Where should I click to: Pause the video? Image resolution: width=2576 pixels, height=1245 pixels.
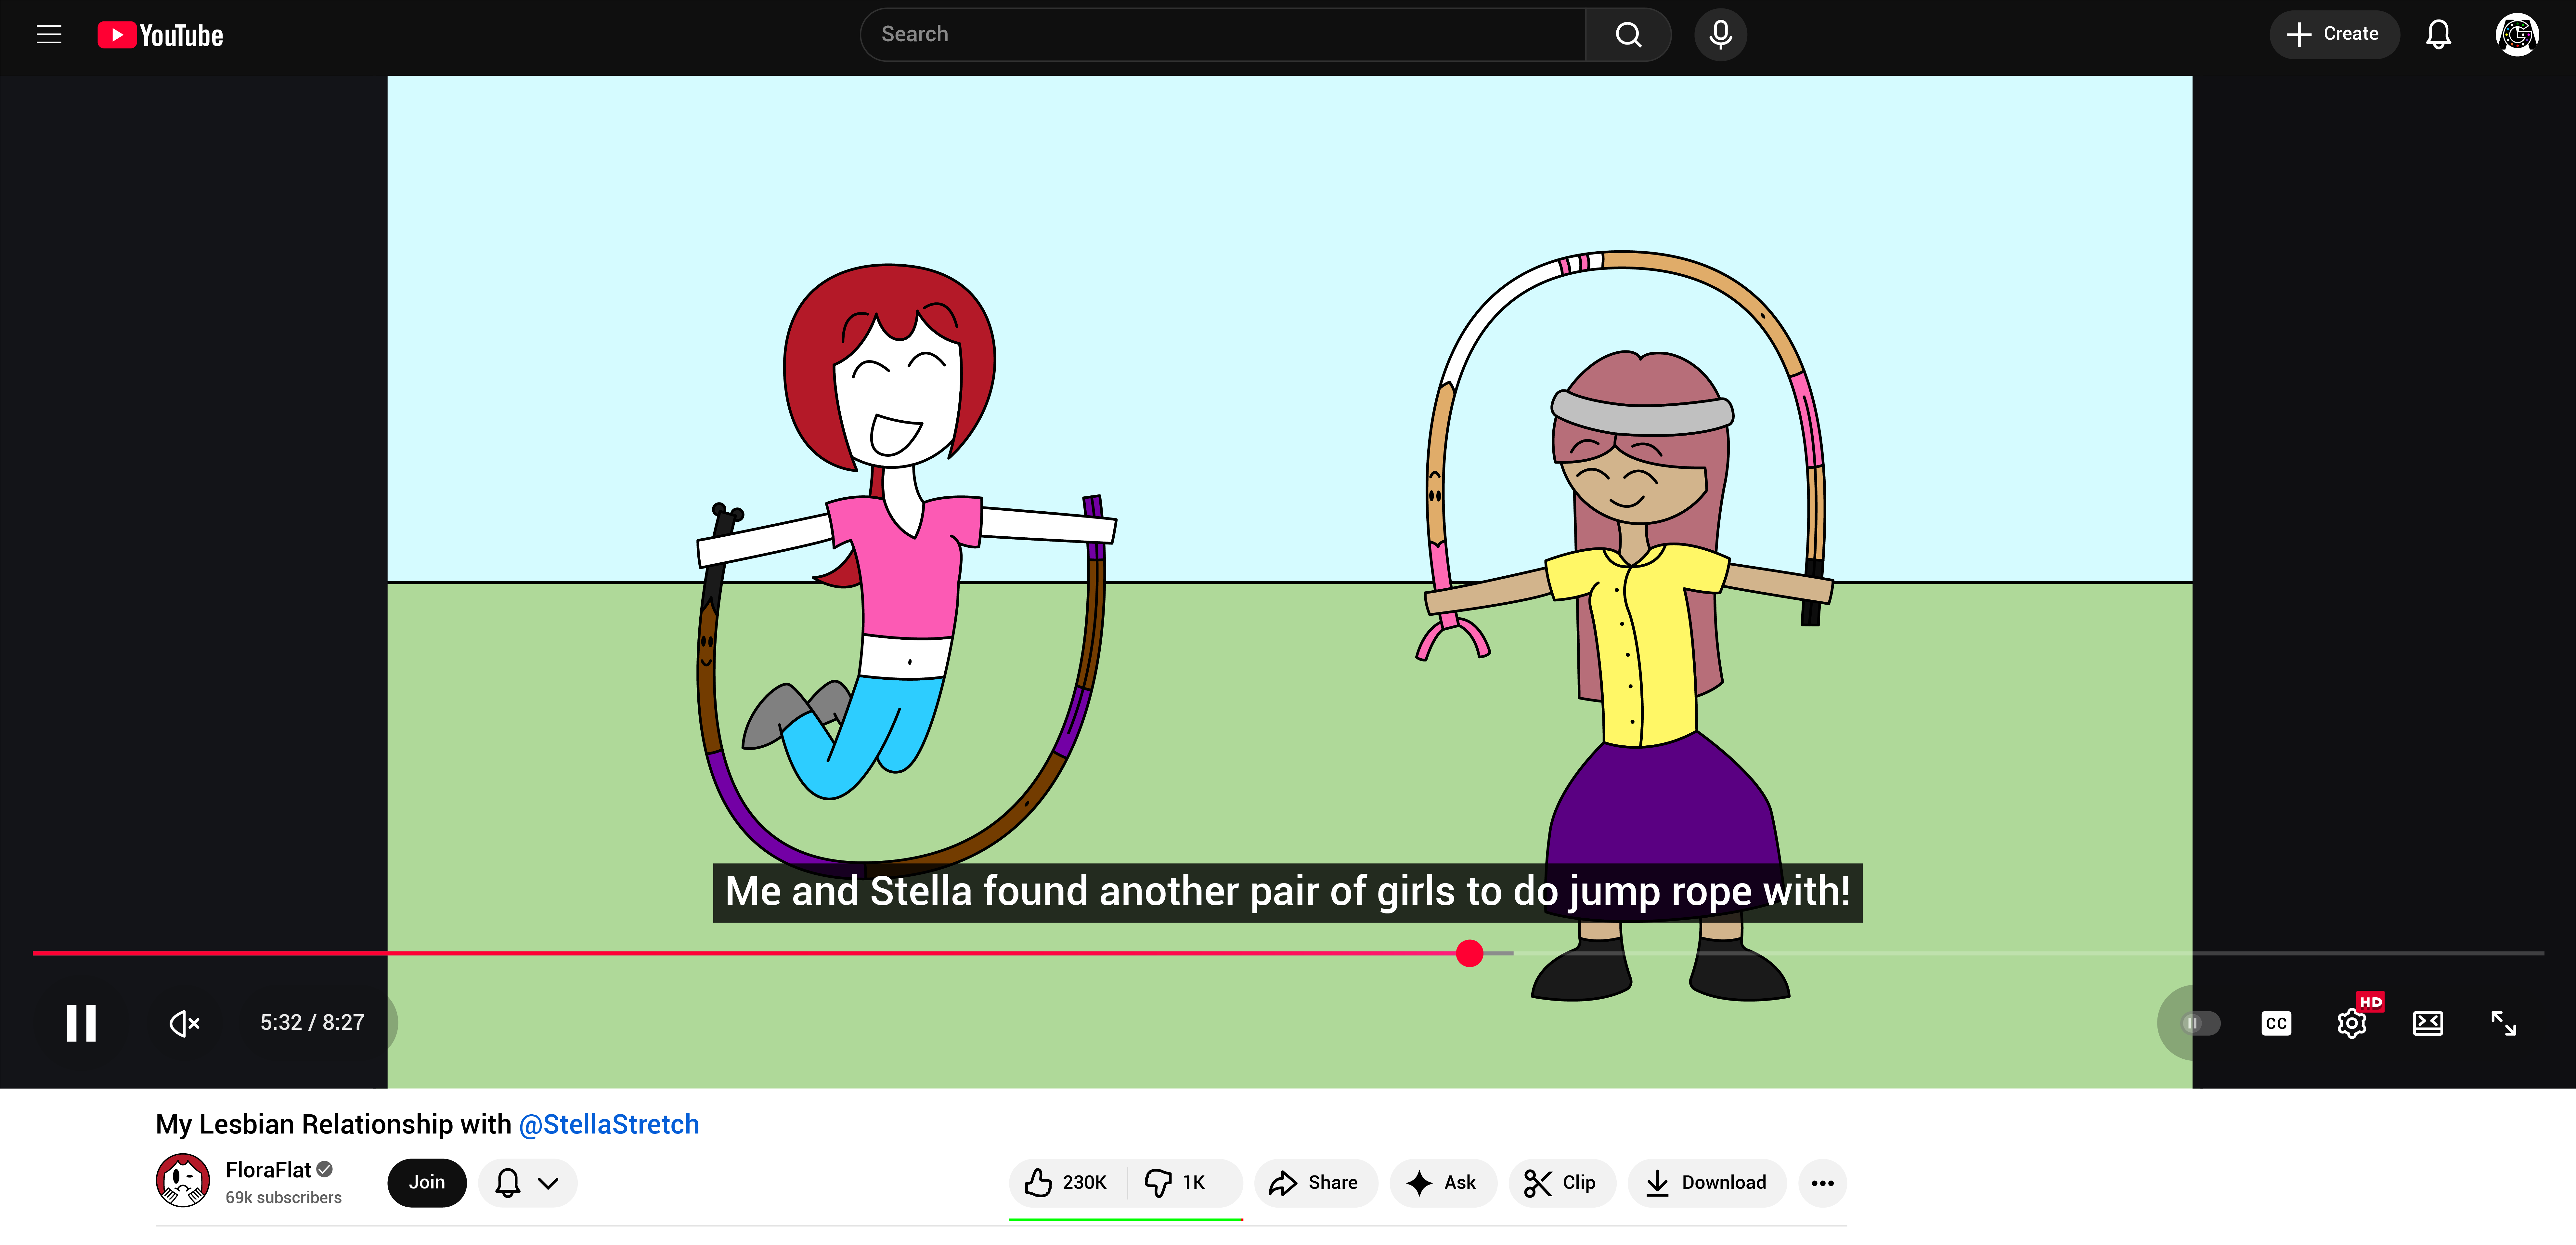pyautogui.click(x=81, y=1023)
